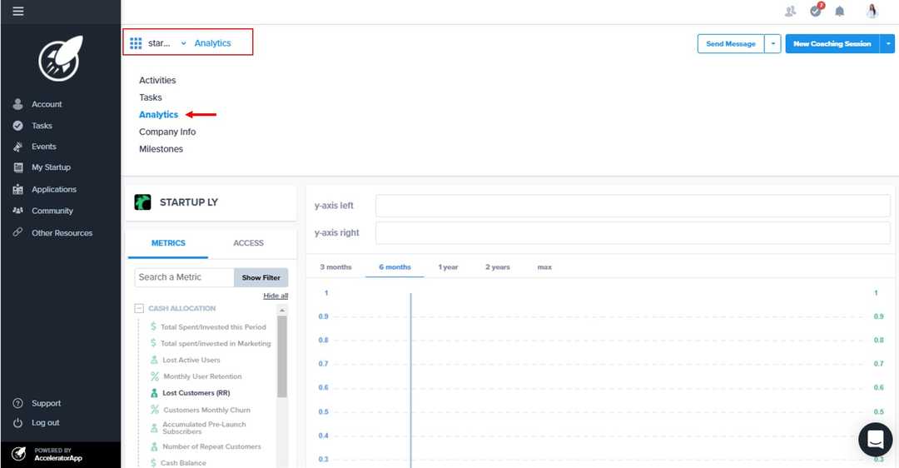This screenshot has height=468, width=899.
Task: Open the y-axis right selector
Action: 633,233
